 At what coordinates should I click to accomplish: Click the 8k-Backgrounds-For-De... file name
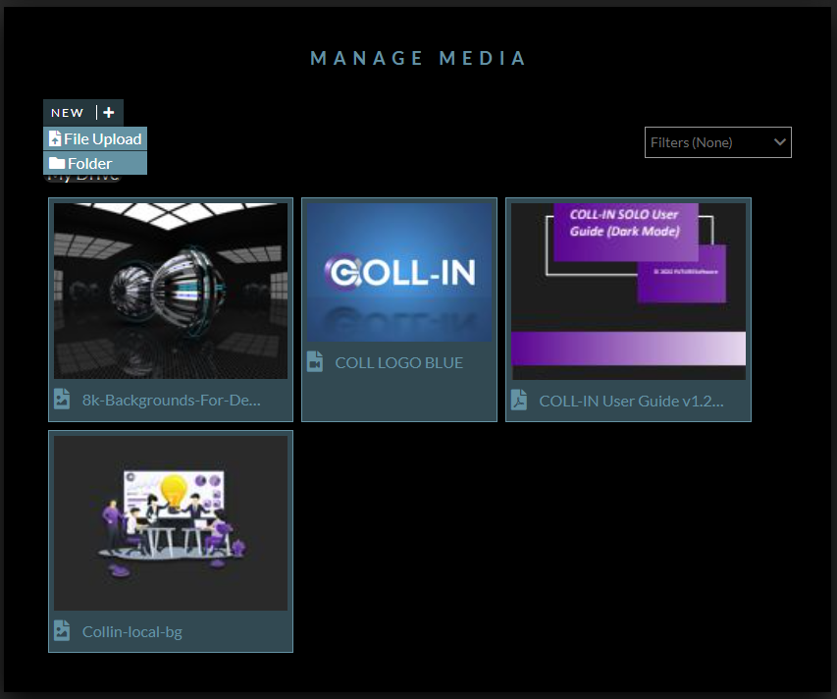(x=172, y=401)
